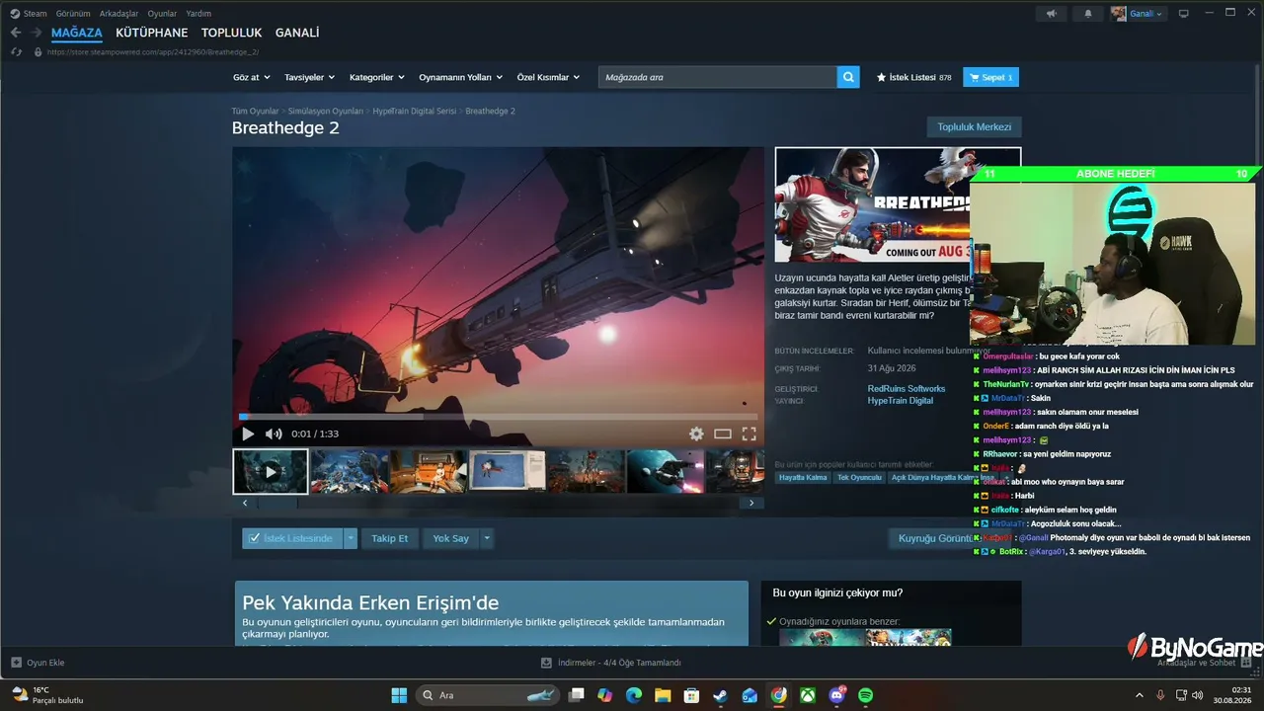Open the Arkadaşlar menu
This screenshot has width=1264, height=711.
119,14
